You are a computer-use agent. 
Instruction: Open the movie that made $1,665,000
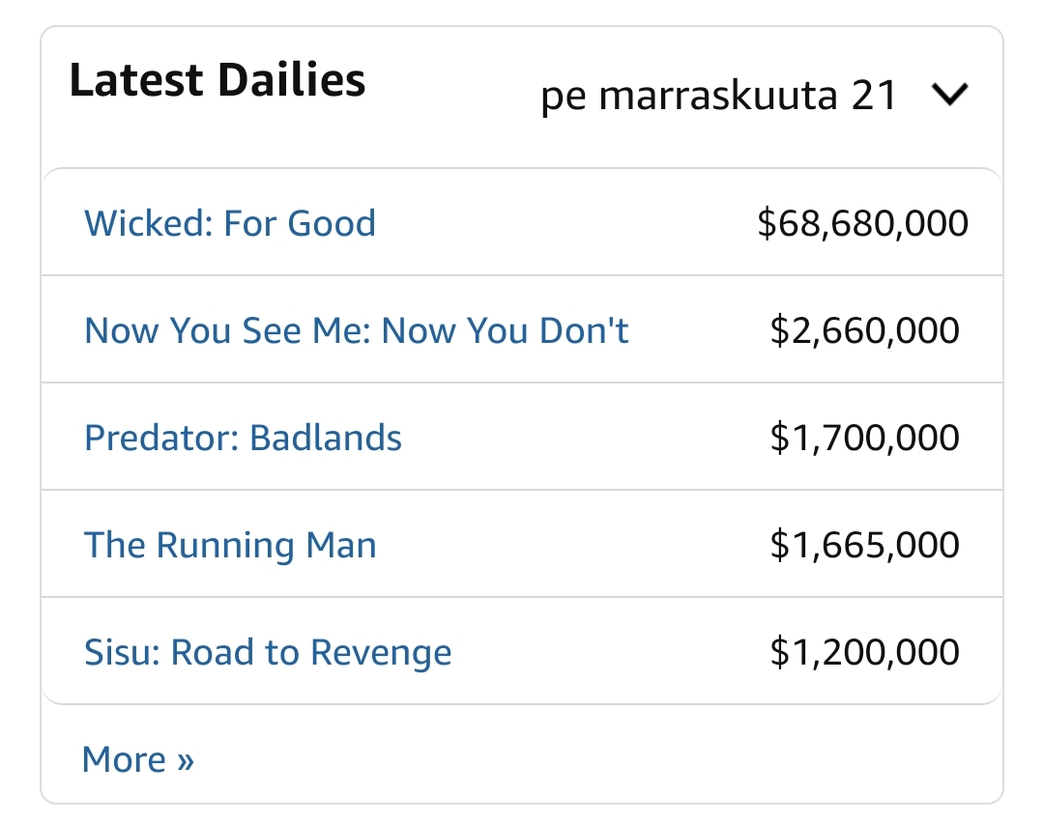click(230, 545)
